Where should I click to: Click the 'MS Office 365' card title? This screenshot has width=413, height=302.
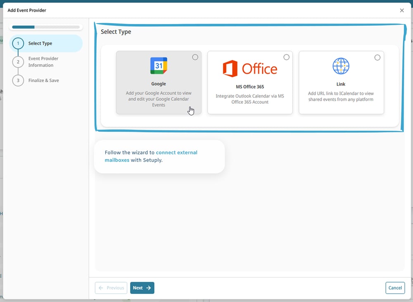250,87
